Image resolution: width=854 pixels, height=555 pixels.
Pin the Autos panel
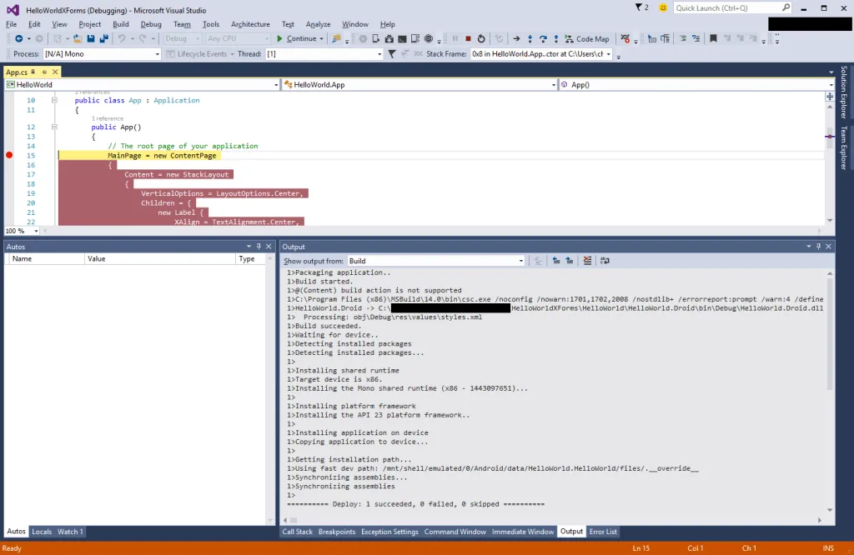(259, 247)
